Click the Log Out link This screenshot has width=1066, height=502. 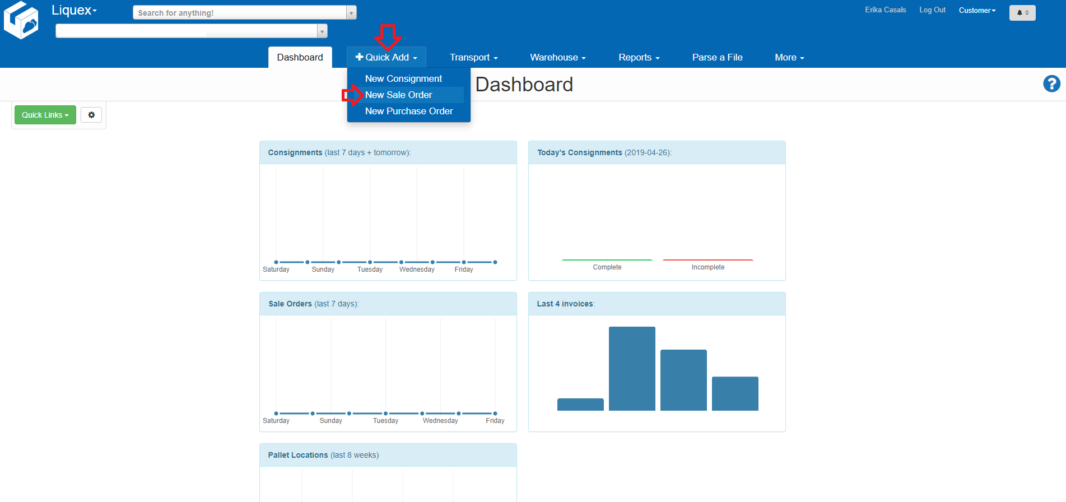(x=932, y=10)
